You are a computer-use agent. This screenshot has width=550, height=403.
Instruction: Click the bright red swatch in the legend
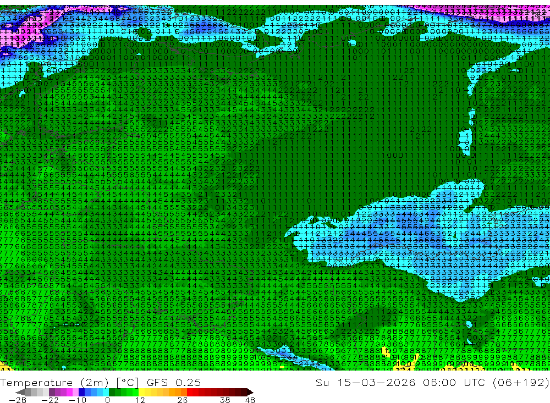(x=190, y=392)
